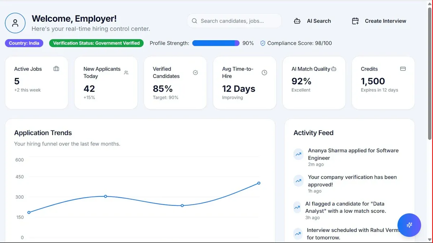Click the shield icon next to Compliance Score

tap(263, 43)
